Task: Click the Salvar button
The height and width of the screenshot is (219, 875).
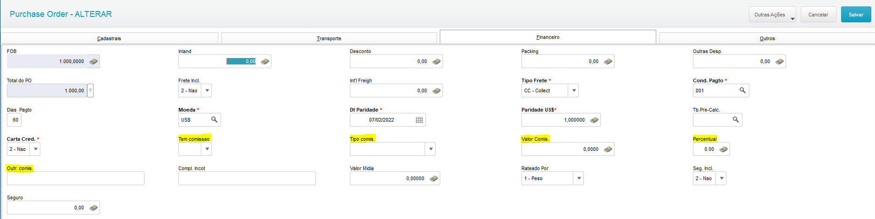Action: point(856,15)
